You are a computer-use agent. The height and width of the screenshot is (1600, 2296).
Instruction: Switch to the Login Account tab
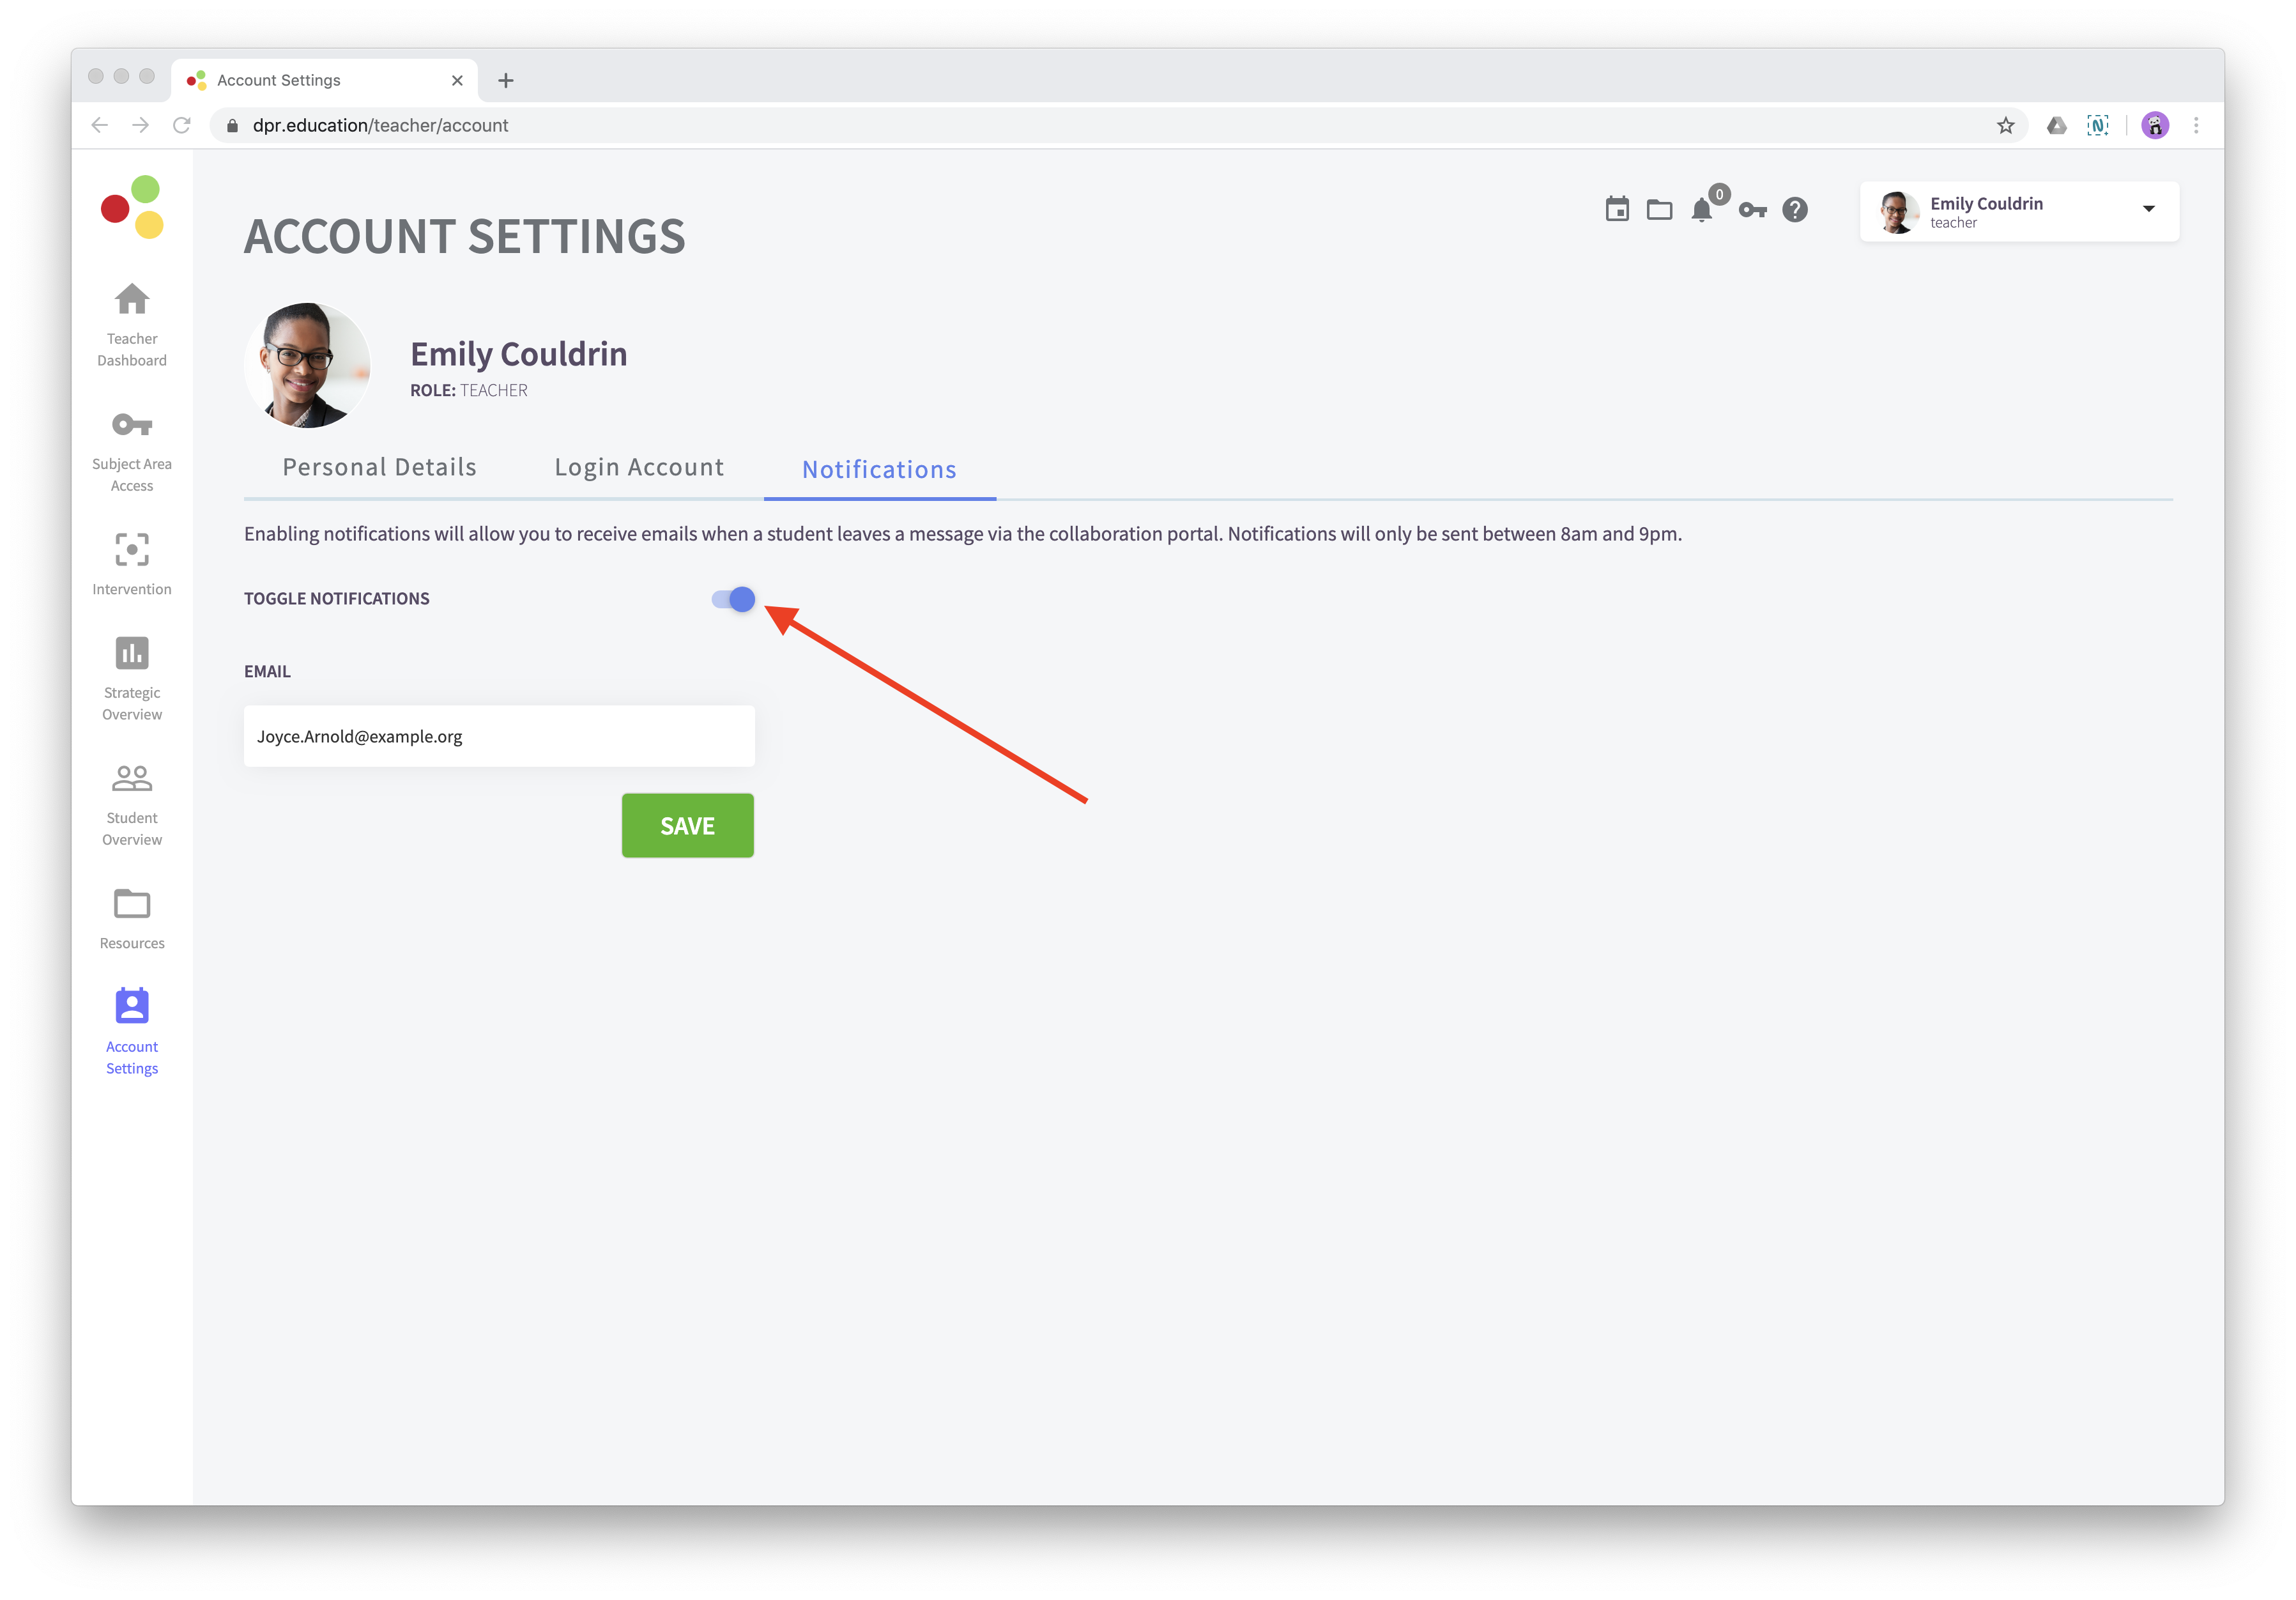tap(639, 468)
